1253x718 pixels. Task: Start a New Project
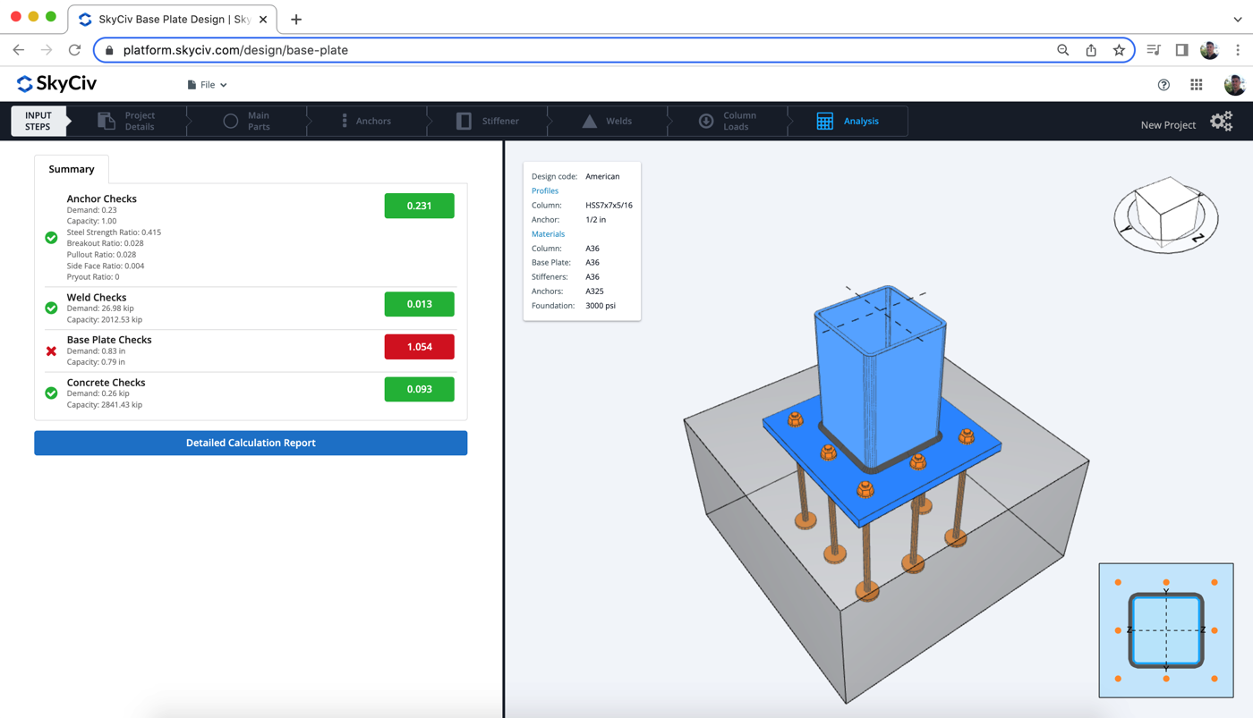click(1167, 125)
